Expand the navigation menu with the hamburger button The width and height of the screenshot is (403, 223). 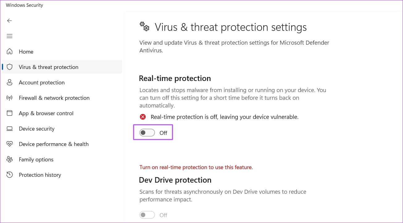10,36
